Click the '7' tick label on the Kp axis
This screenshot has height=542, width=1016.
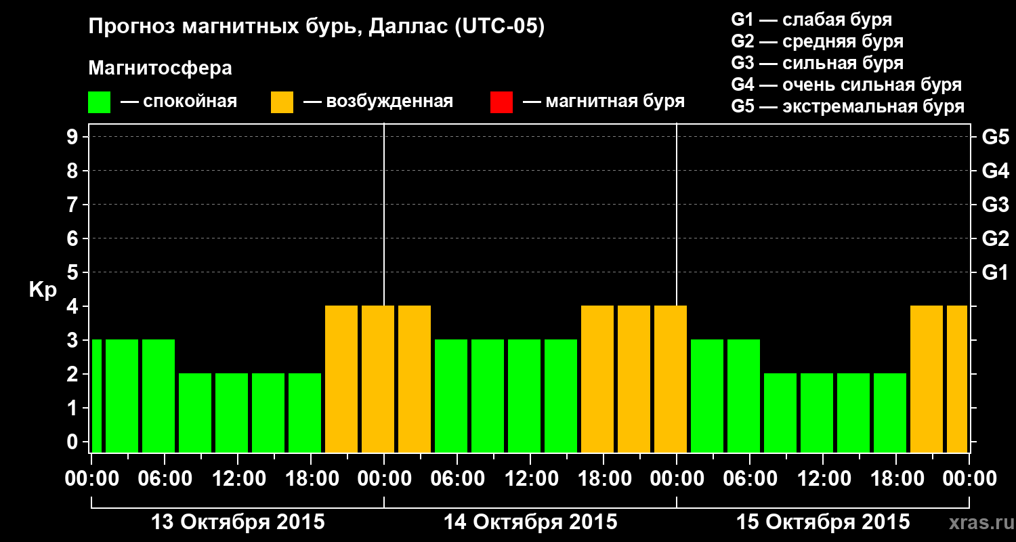click(74, 205)
